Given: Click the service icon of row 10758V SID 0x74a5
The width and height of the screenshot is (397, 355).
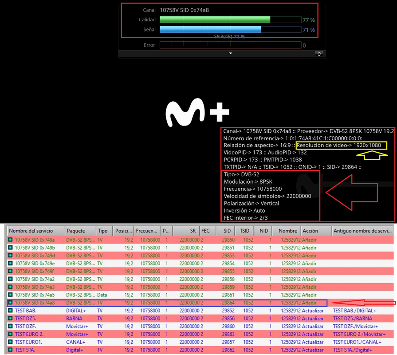Looking at the screenshot, I should (x=10, y=295).
